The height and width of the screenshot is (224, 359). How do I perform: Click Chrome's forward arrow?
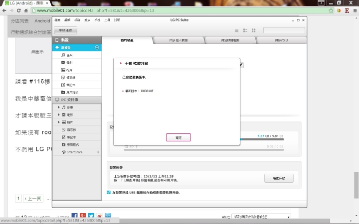11,10
